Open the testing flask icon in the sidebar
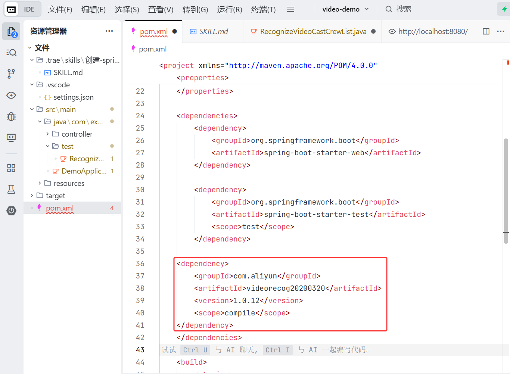 (11, 189)
